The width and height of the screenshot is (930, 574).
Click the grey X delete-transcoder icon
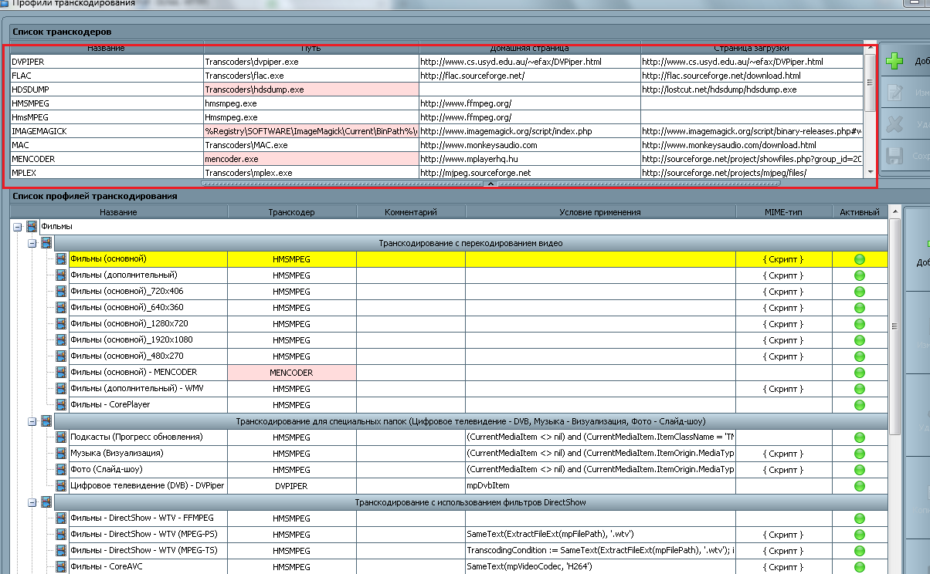pos(894,124)
